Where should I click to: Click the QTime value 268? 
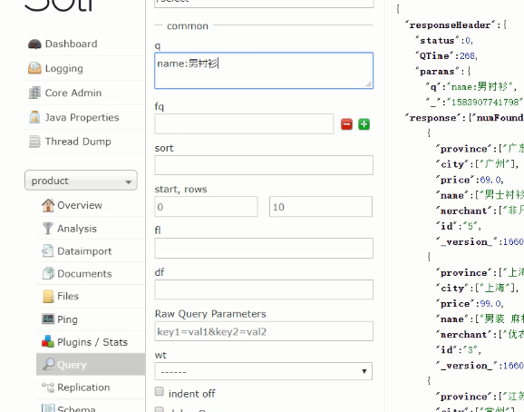coord(467,56)
